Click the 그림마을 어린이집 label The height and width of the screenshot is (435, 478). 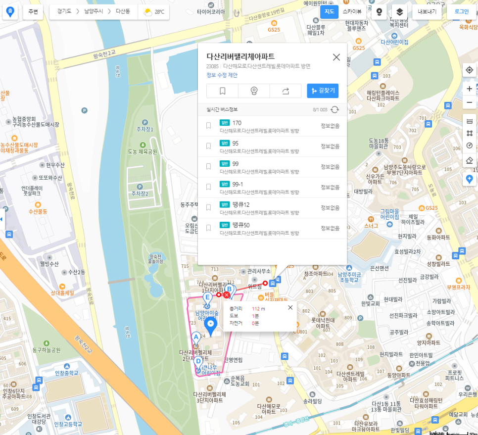click(x=389, y=214)
